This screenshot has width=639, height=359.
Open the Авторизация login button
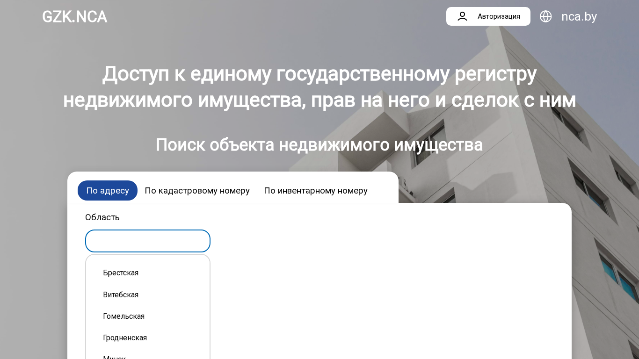[x=488, y=16]
